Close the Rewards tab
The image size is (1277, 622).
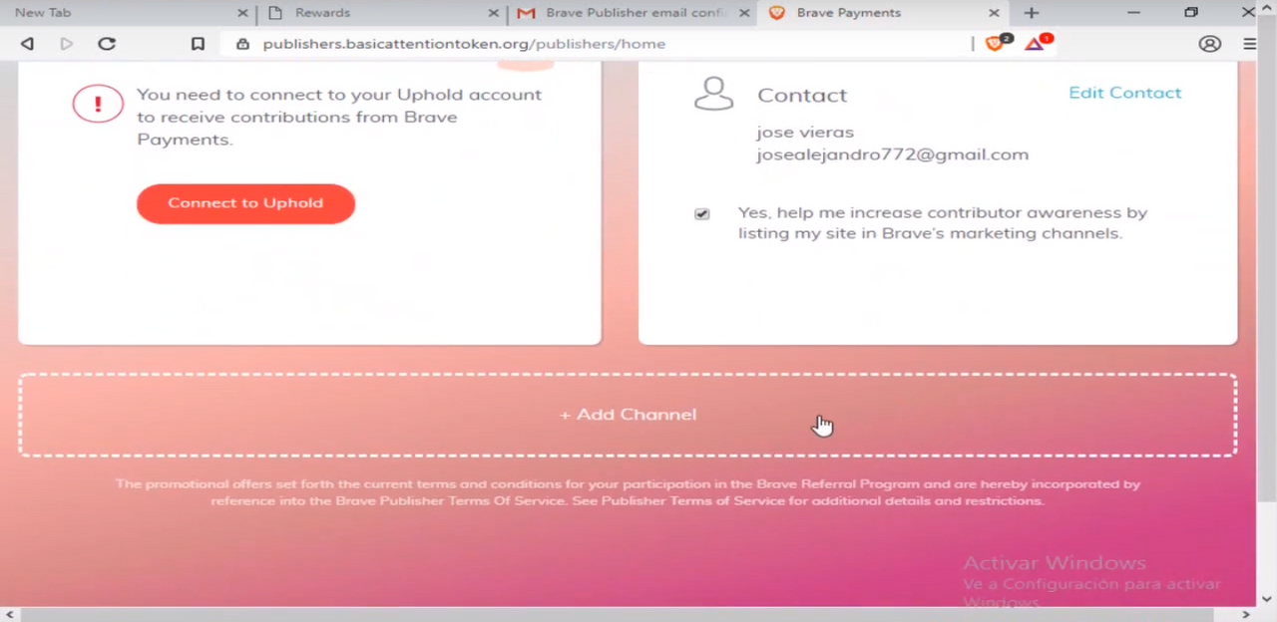coord(494,13)
